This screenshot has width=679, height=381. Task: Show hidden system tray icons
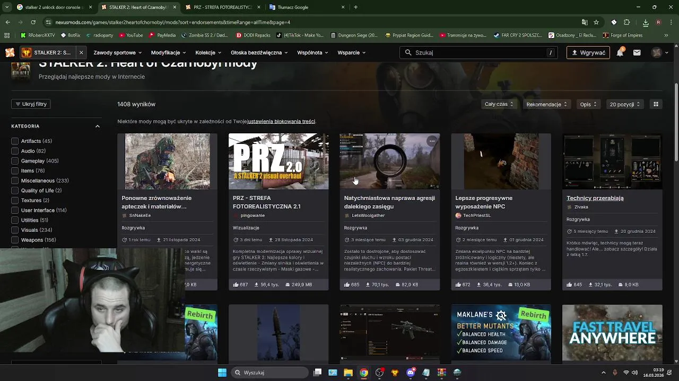click(x=604, y=373)
